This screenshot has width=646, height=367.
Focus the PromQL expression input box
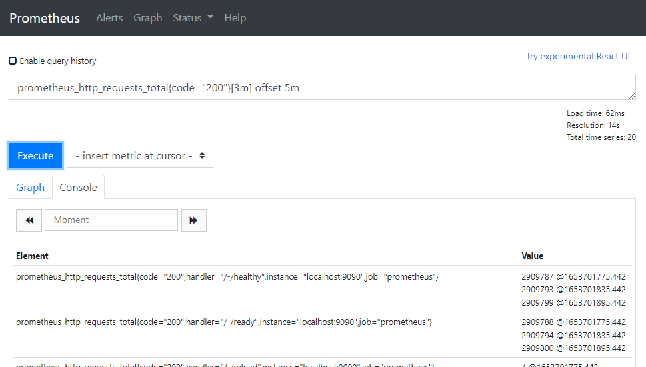click(322, 87)
